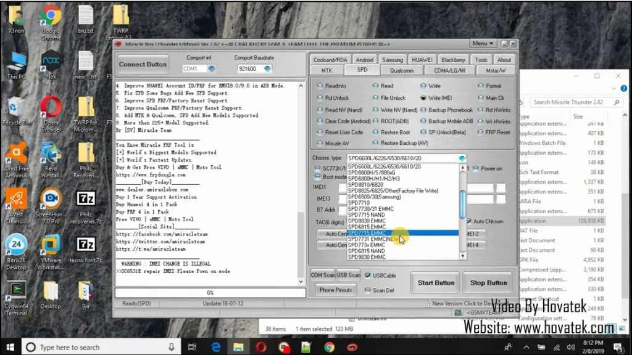The image size is (632, 355).
Task: Open the Nox desktop shortcut
Action: pyautogui.click(x=51, y=64)
